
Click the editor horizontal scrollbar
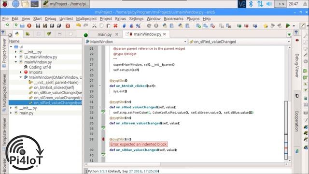124,164
